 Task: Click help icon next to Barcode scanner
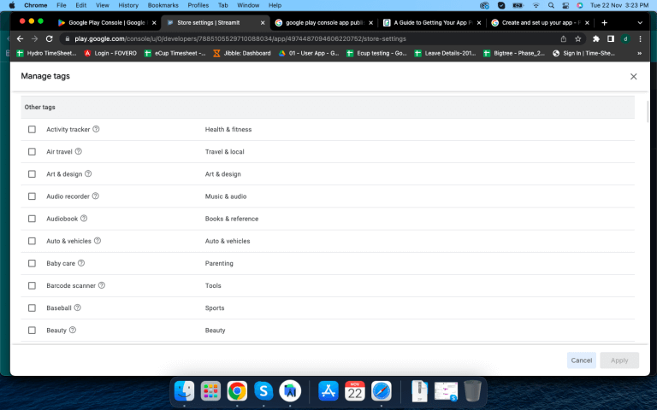click(x=102, y=285)
